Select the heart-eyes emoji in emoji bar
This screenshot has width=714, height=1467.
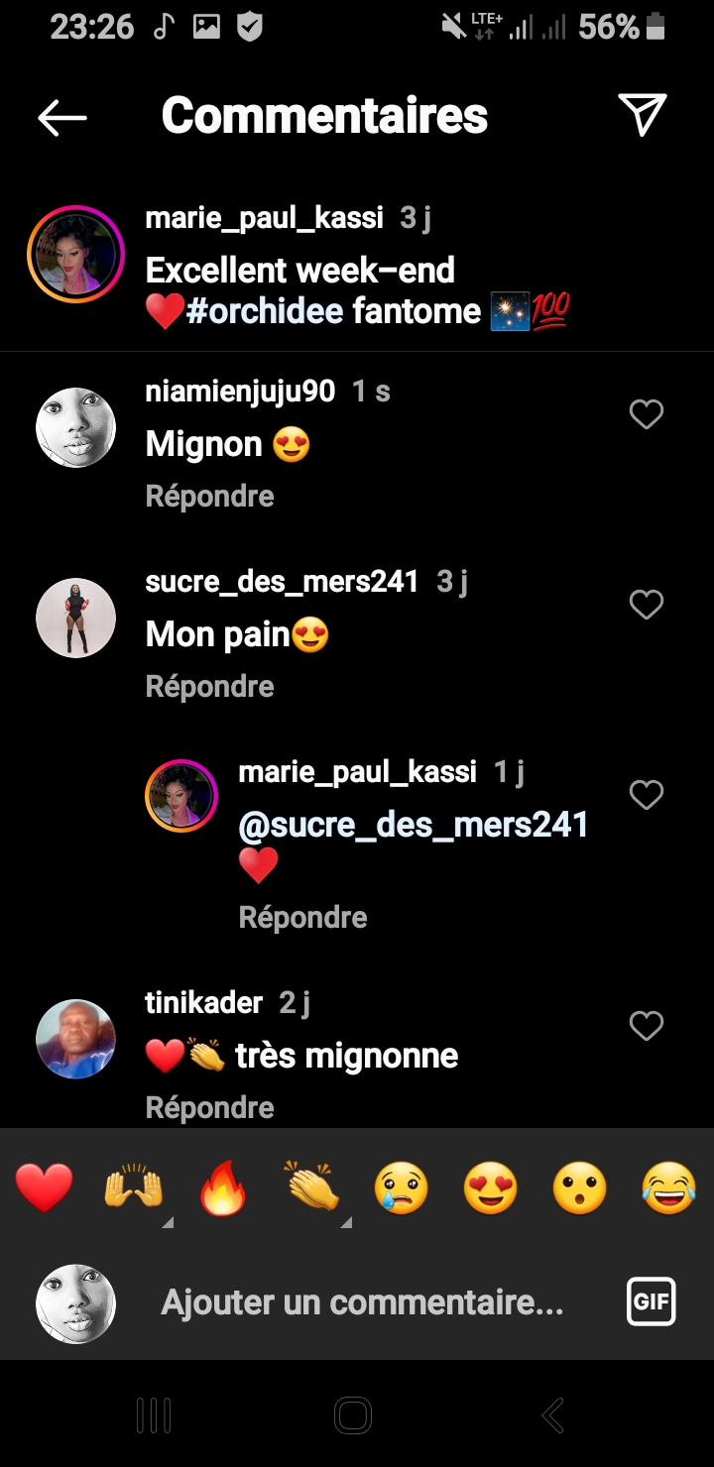pyautogui.click(x=491, y=1188)
